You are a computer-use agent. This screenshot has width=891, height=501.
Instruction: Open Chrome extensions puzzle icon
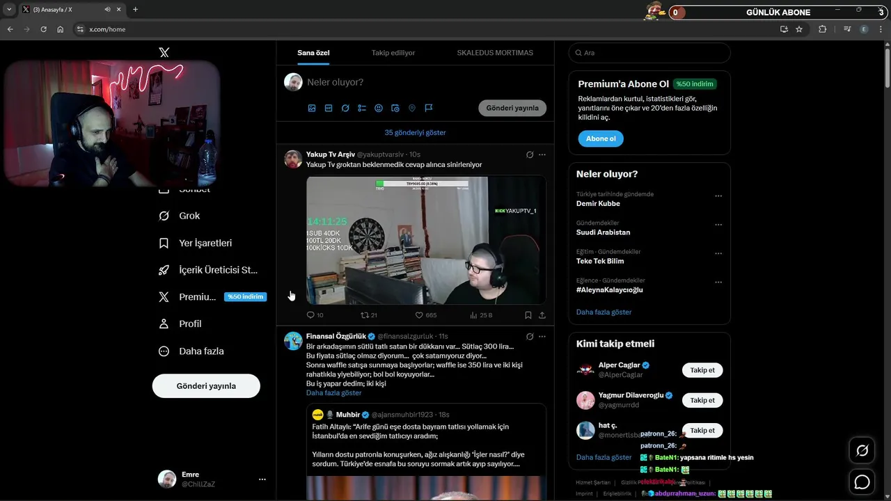click(823, 29)
